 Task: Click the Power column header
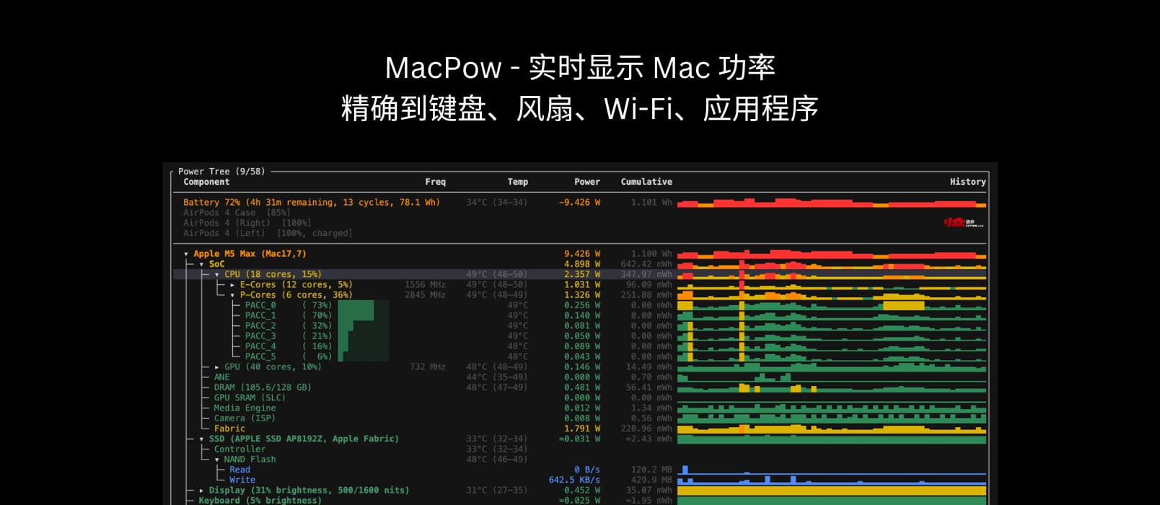586,182
